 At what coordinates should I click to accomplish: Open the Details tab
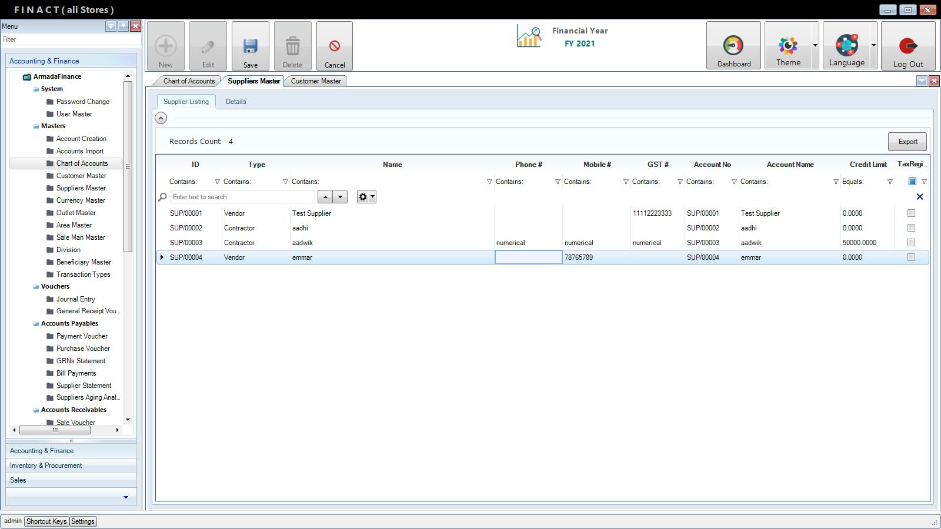[x=236, y=102]
